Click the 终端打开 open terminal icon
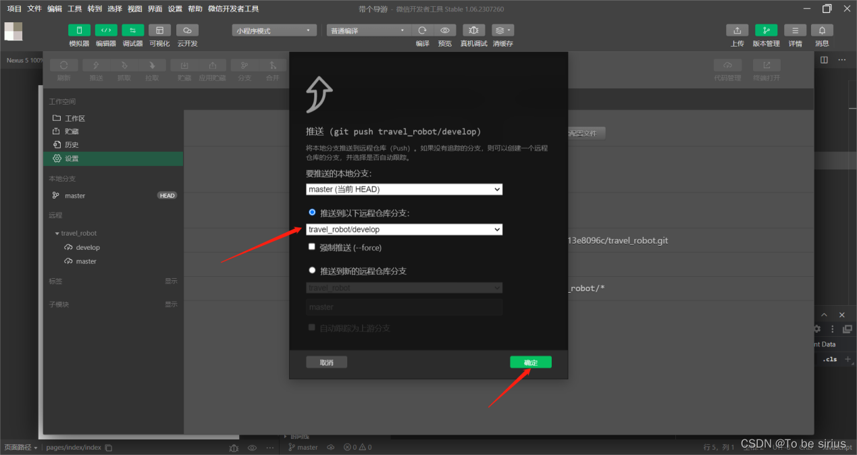The height and width of the screenshot is (455, 857). (x=767, y=65)
